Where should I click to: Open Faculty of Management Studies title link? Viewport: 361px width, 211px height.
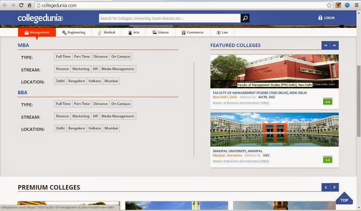tap(260, 93)
